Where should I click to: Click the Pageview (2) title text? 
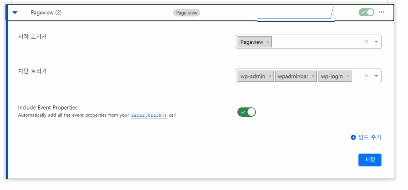[x=46, y=12]
